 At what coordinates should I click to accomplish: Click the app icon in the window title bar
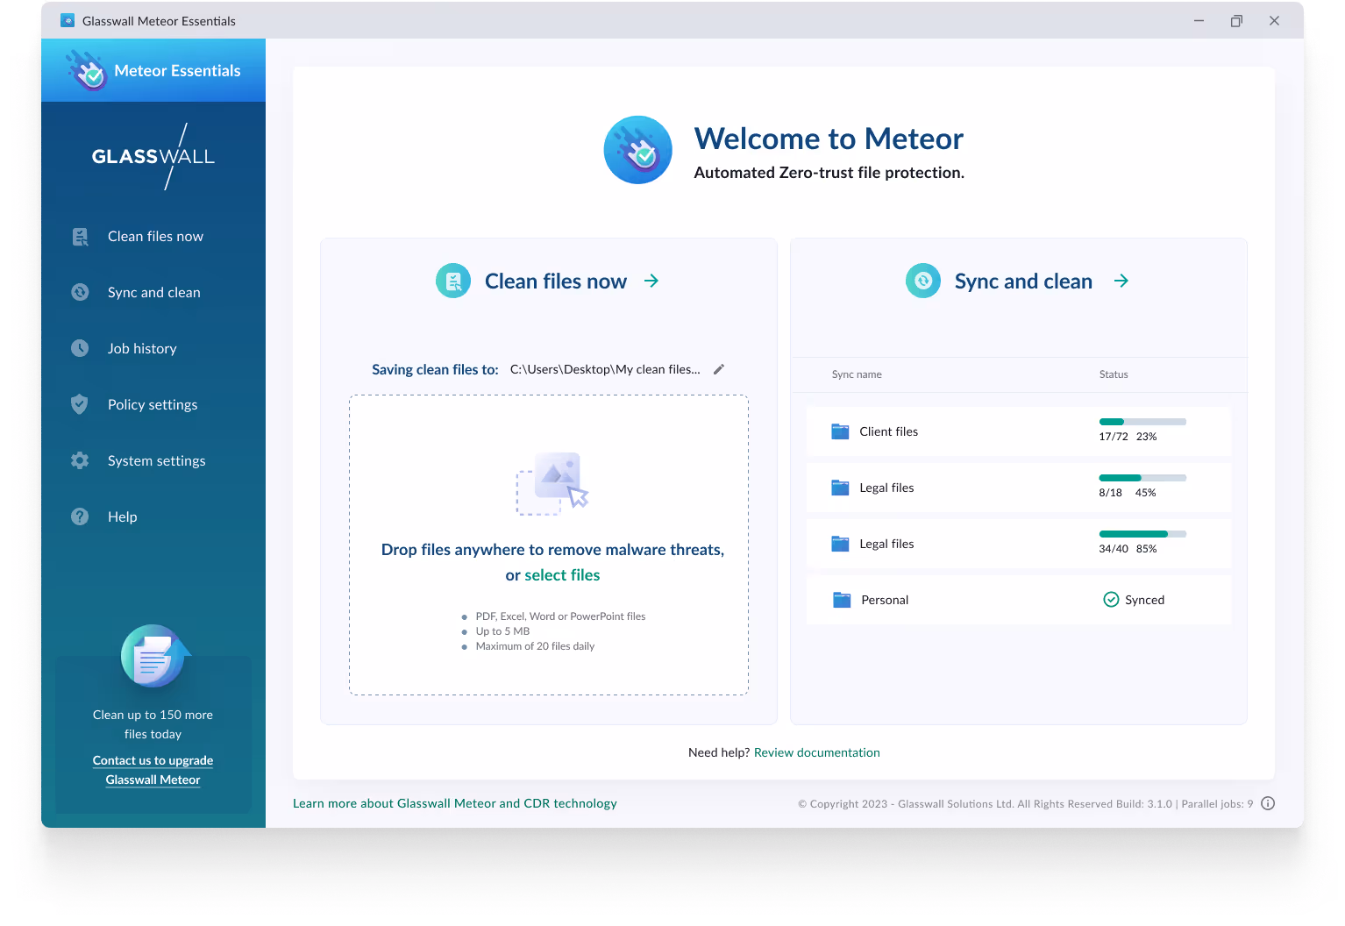pos(68,20)
